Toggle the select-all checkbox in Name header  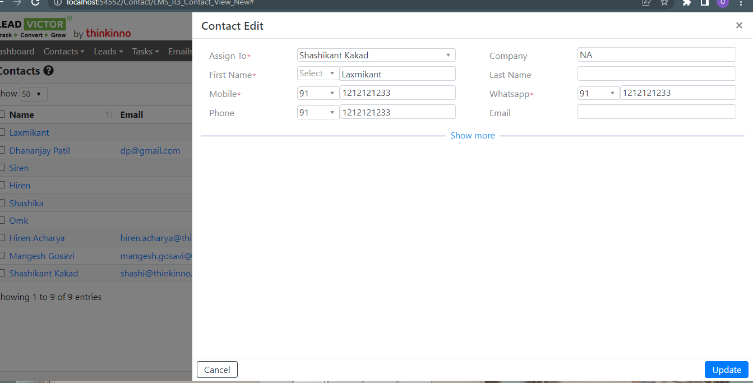click(x=2, y=114)
